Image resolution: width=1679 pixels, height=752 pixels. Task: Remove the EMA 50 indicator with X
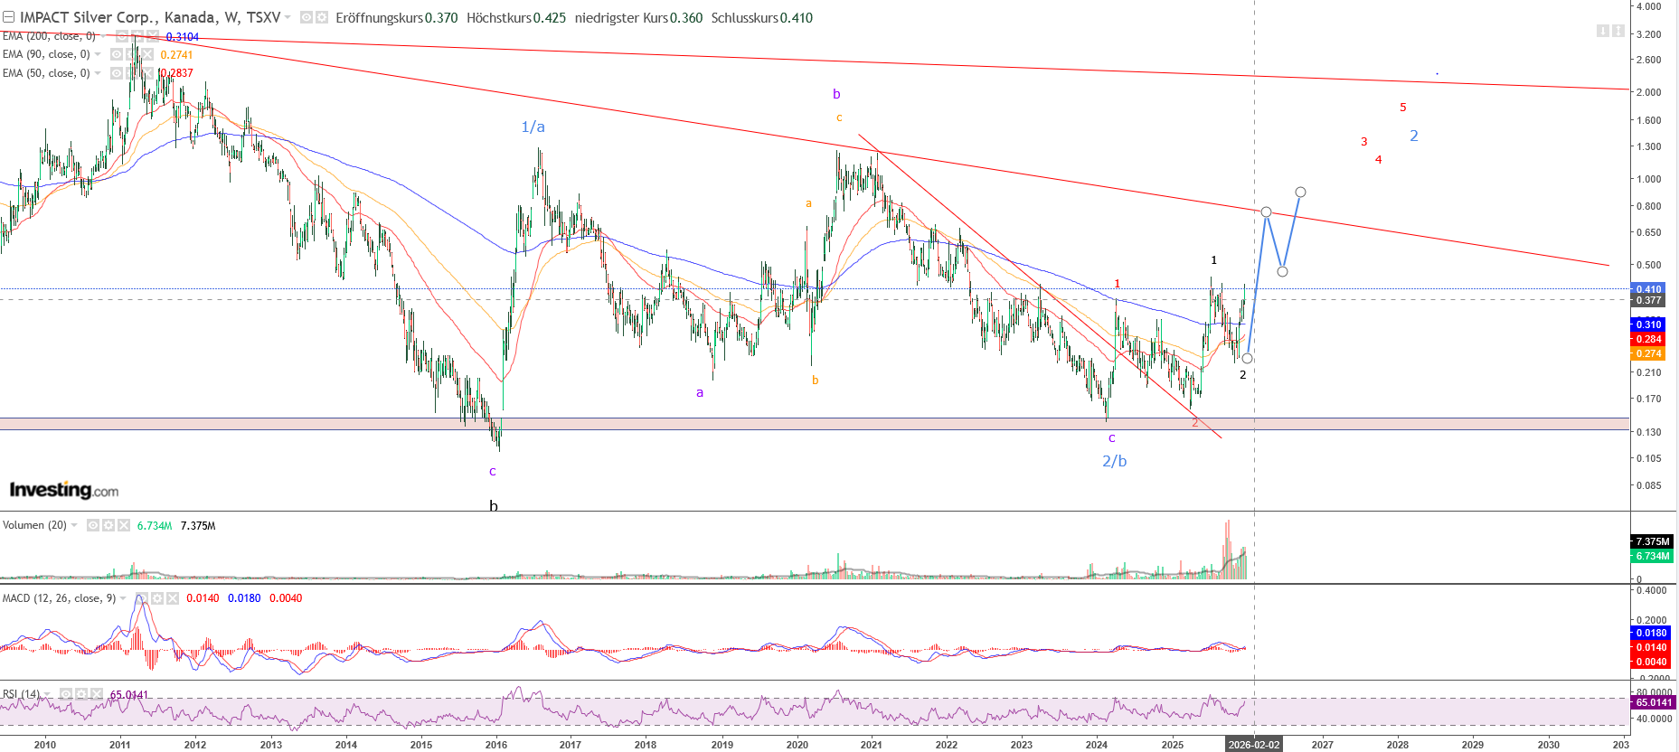point(147,73)
